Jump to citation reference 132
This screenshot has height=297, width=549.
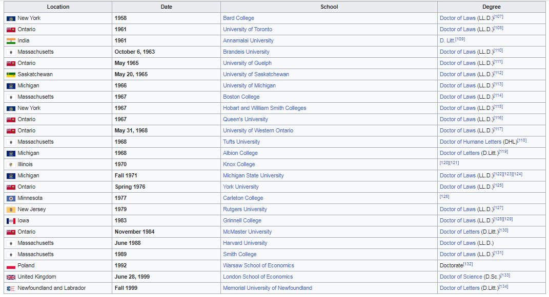click(467, 264)
